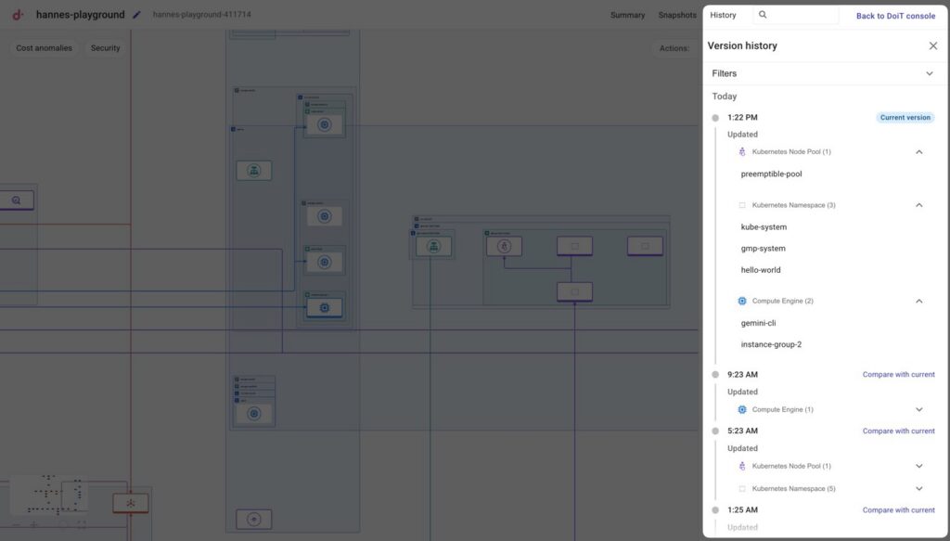
Task: Expand the Kubernetes Namespace (5) group
Action: 918,488
